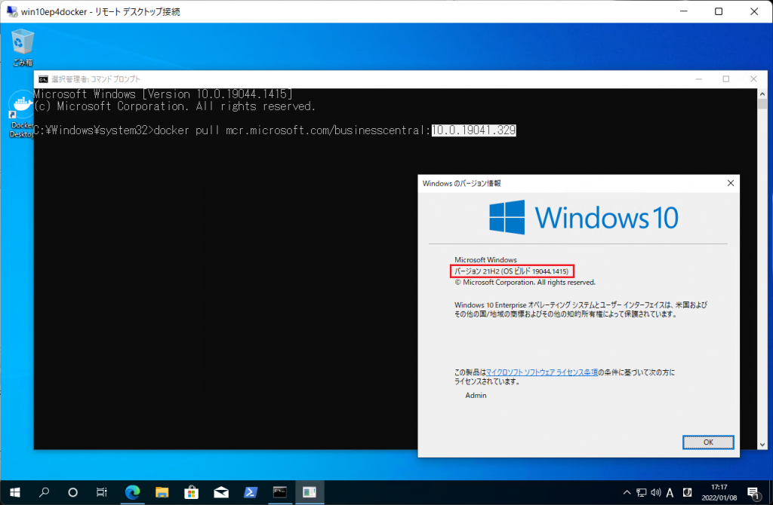Select the Recycle Bin desktop icon

[22, 47]
